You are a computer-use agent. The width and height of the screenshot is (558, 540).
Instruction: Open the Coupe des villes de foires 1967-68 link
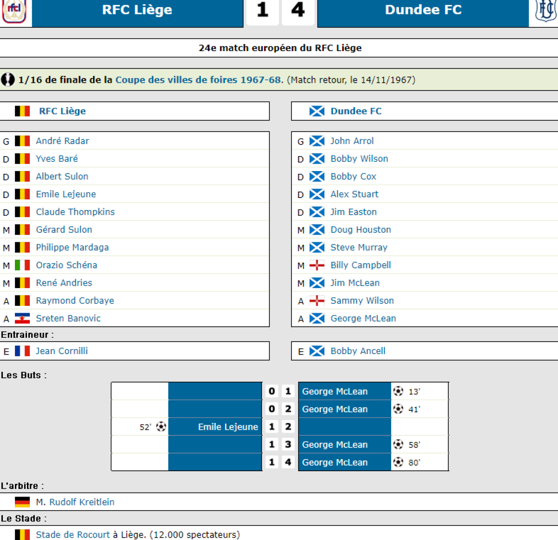[199, 79]
